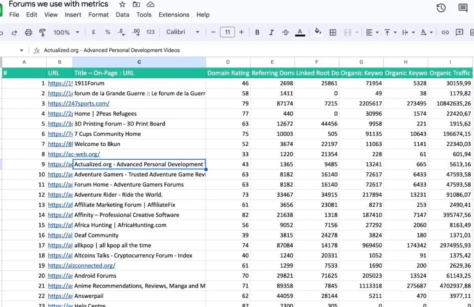This screenshot has height=307, width=474.
Task: Select cell 'allkpop | all kpop all the time'
Action: click(x=139, y=245)
